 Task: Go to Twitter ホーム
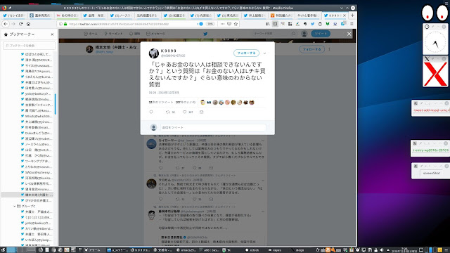91,34
